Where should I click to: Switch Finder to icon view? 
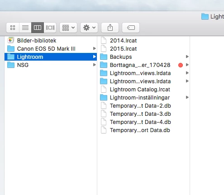pos(13,28)
